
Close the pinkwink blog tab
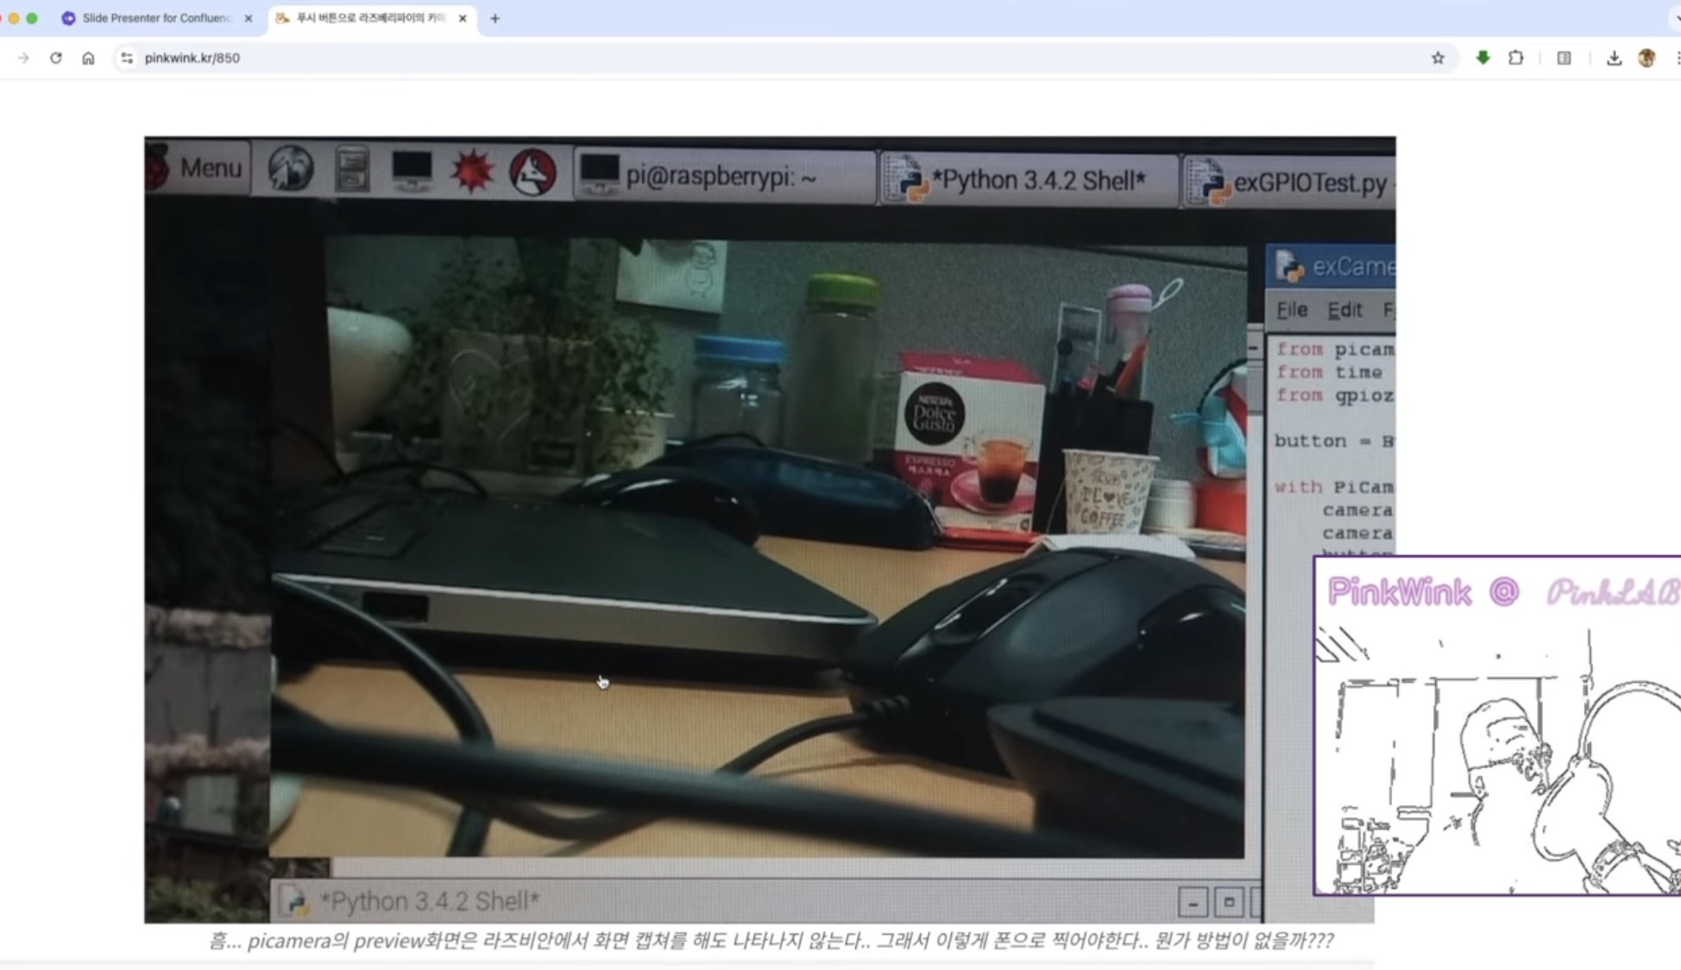[x=463, y=18]
